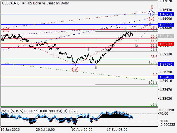The width and height of the screenshot is (177, 133).
Task: Click the 70.00 RSI level value
Action: (164, 114)
